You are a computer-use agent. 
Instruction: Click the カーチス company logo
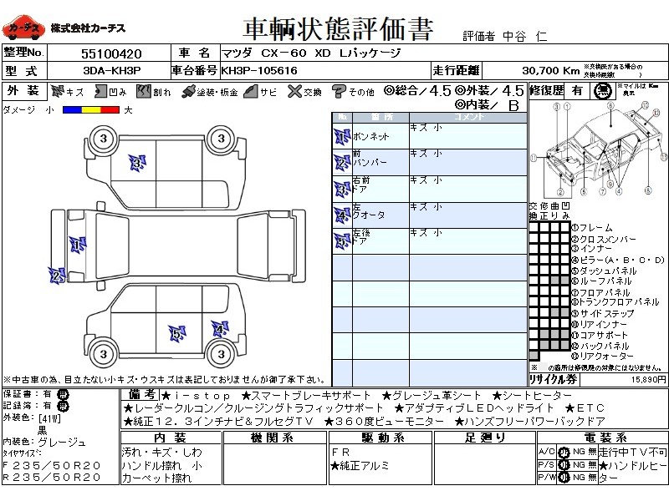23,28
